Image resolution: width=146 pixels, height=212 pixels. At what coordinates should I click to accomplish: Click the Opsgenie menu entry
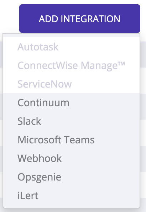pyautogui.click(x=71, y=177)
